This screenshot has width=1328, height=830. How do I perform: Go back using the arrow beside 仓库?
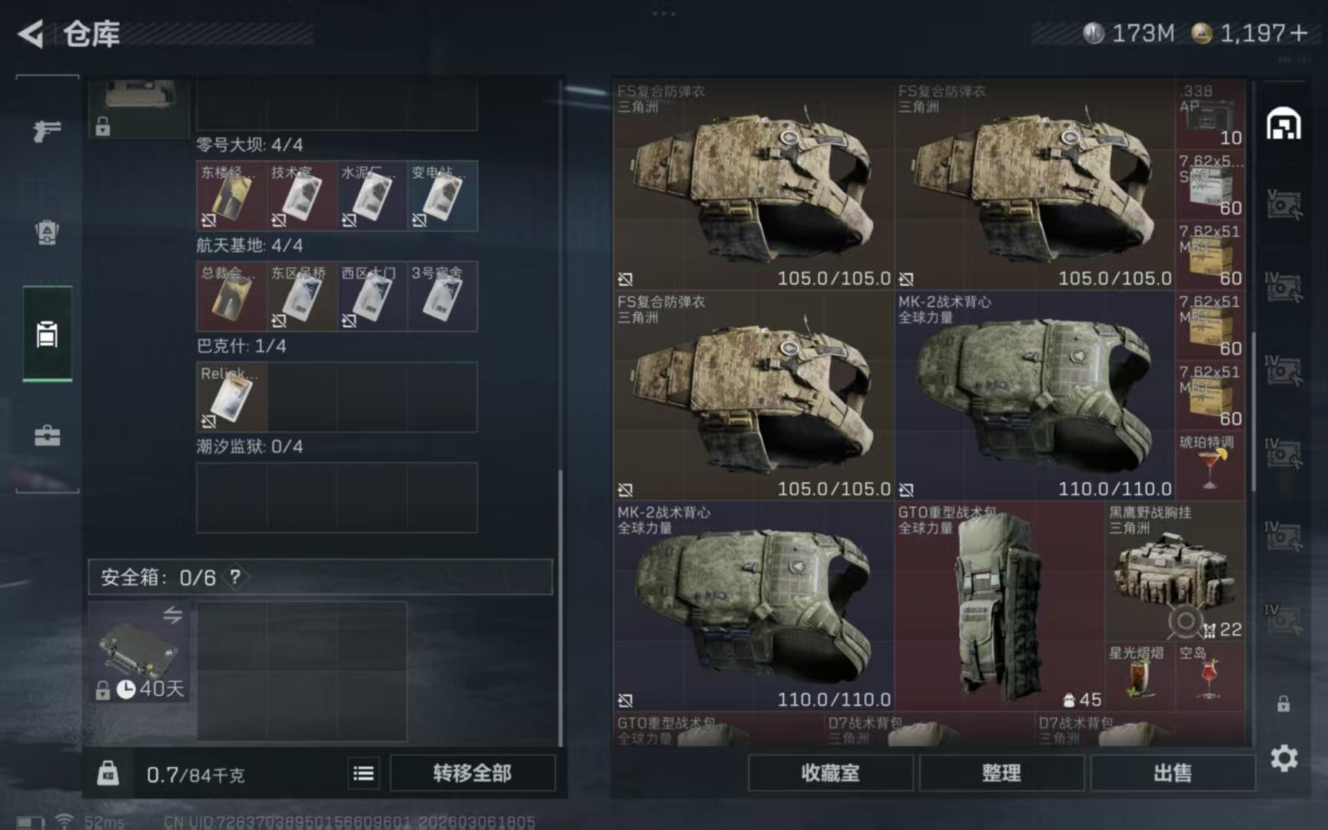31,34
